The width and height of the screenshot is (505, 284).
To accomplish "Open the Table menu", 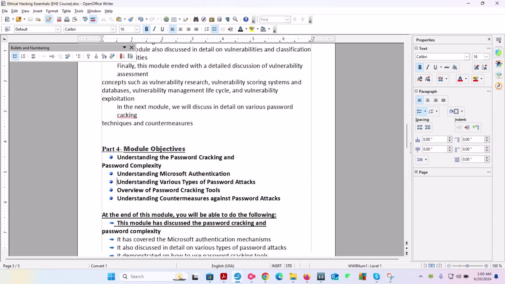I will (66, 11).
